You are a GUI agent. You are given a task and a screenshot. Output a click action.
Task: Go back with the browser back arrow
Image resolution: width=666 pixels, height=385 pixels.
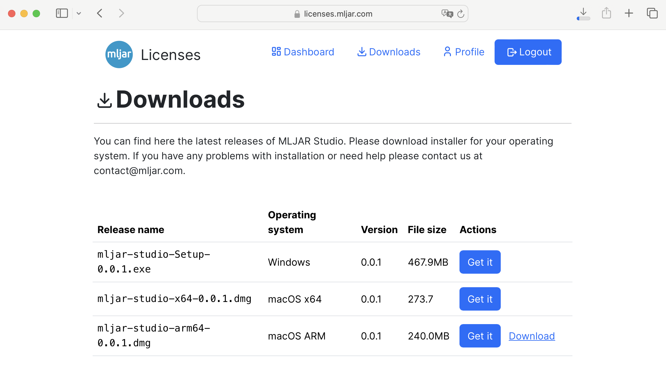point(99,13)
